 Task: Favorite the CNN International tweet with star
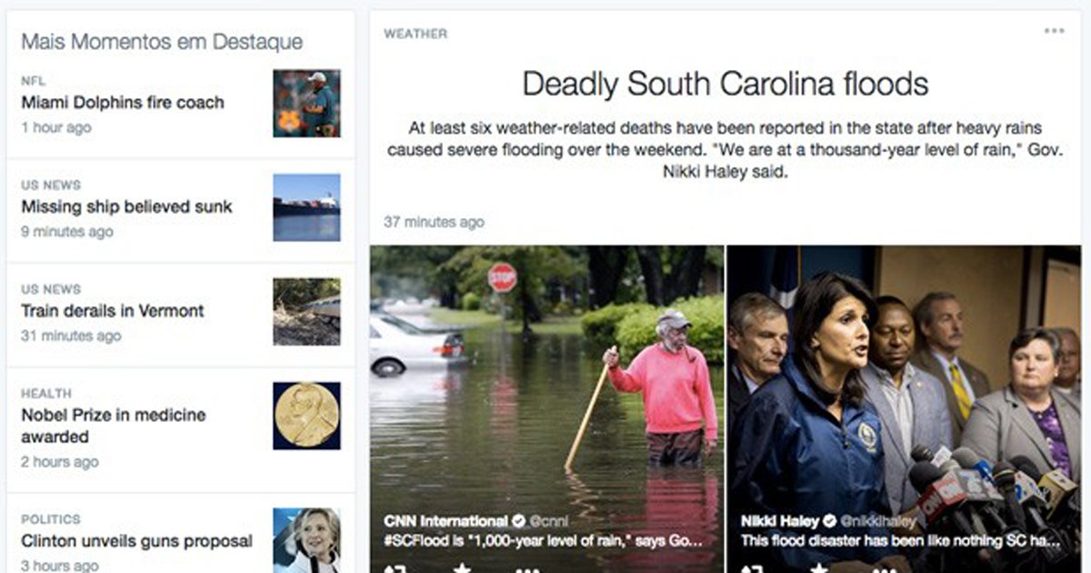[x=462, y=568]
